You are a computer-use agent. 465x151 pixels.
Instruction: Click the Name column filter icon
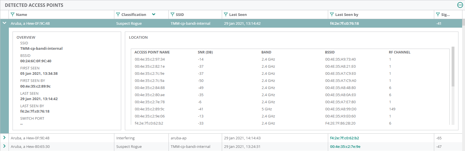(13, 15)
